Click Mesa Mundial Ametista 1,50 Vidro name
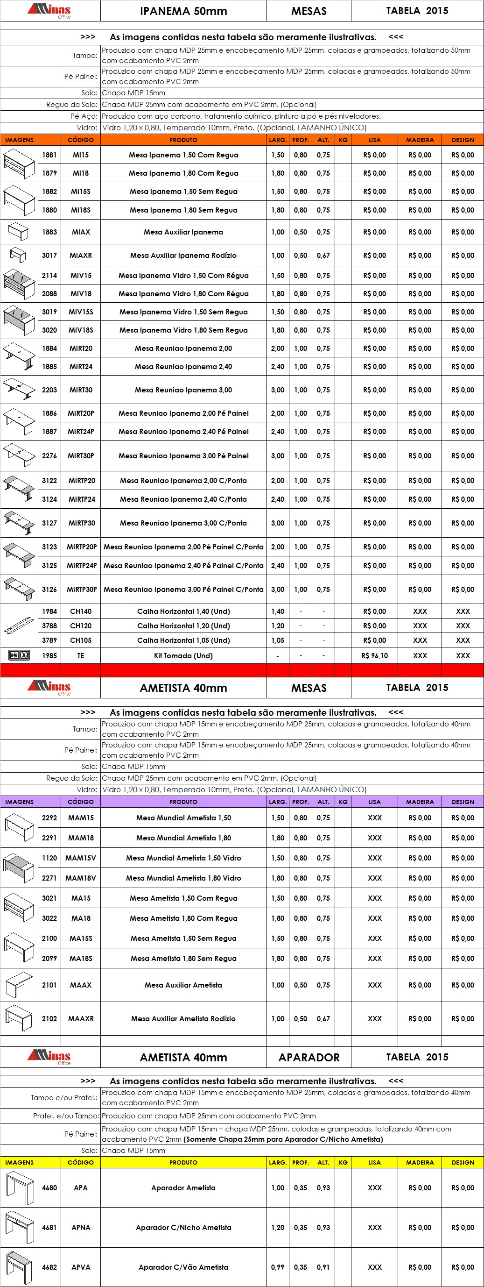Viewport: 484px width, 1287px height. 183,858
